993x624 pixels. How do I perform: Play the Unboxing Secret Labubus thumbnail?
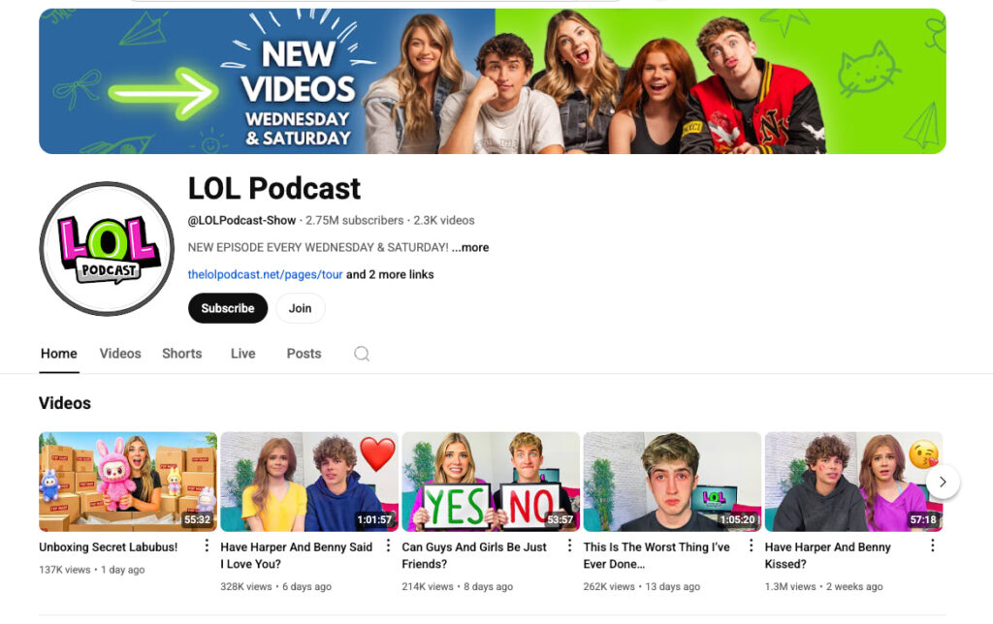127,482
